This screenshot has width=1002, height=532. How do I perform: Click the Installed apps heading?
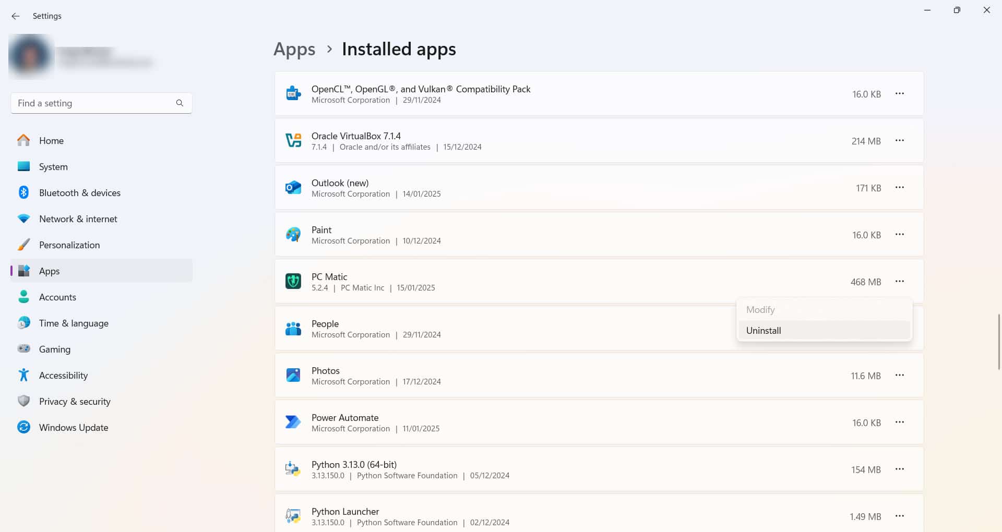(x=399, y=49)
